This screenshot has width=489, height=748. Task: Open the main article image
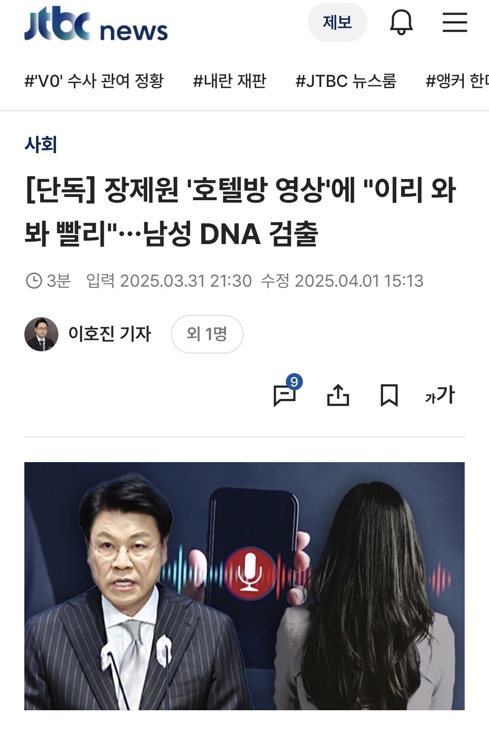244,586
